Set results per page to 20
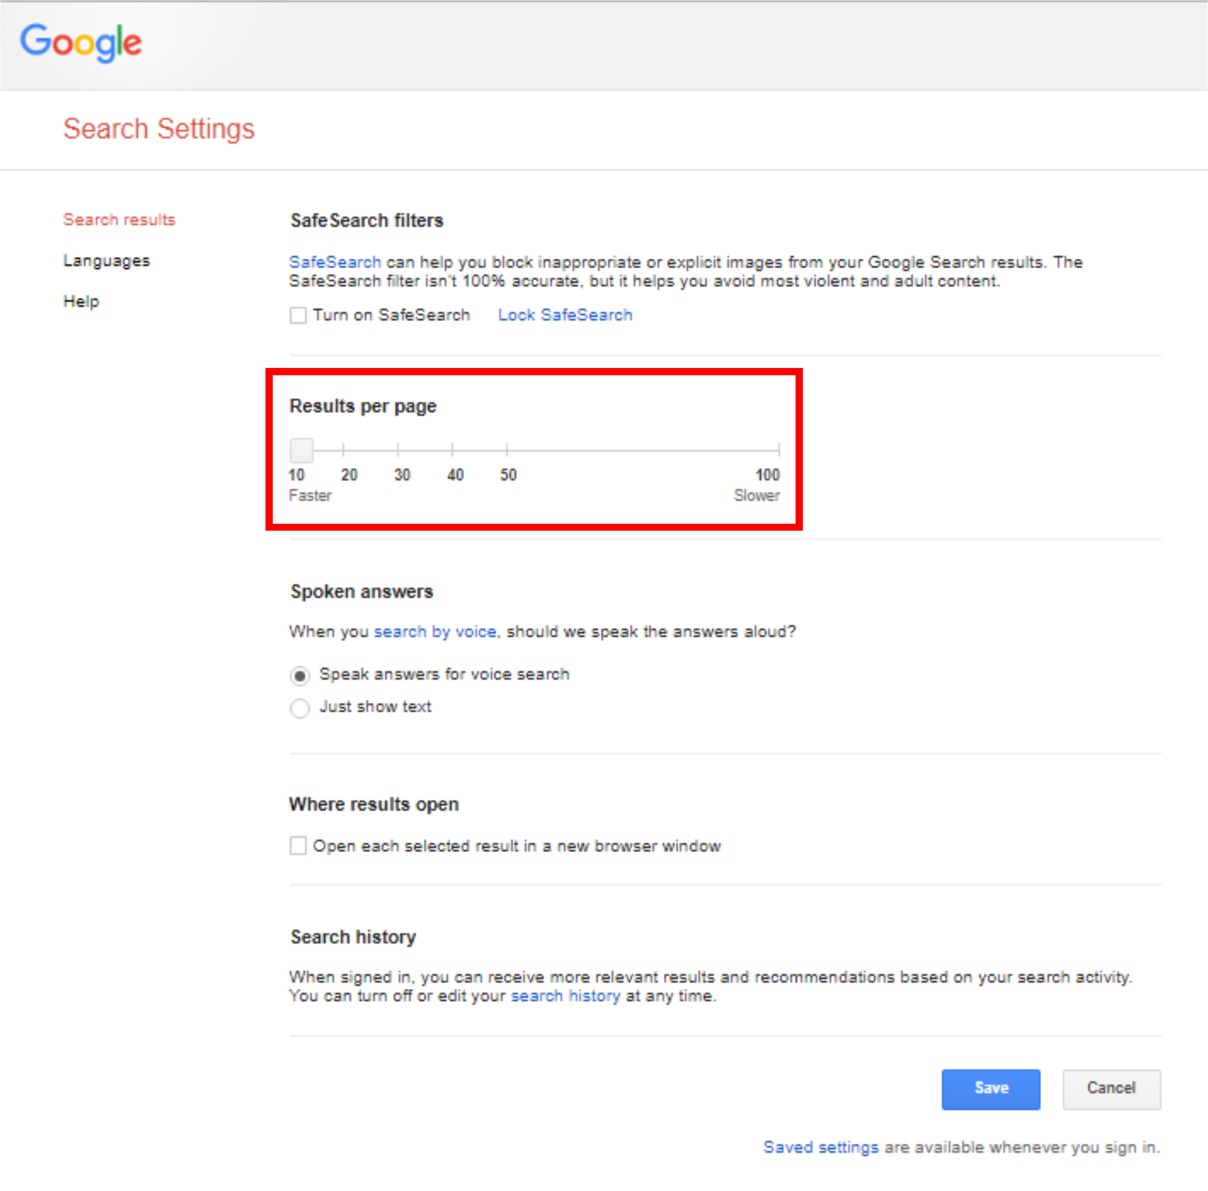1208x1191 pixels. point(343,450)
